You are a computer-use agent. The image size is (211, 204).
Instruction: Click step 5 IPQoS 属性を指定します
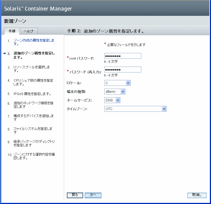pyautogui.click(x=32, y=94)
